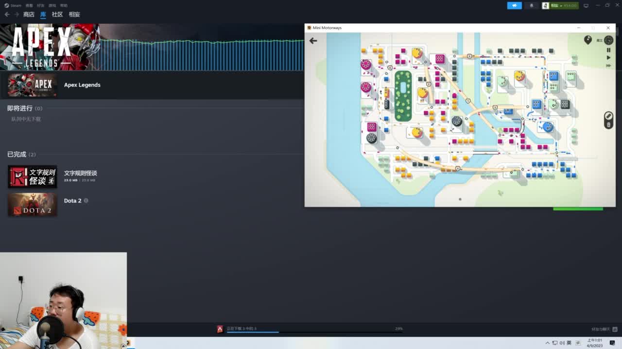Switch to the 库 tab

[x=43, y=15]
